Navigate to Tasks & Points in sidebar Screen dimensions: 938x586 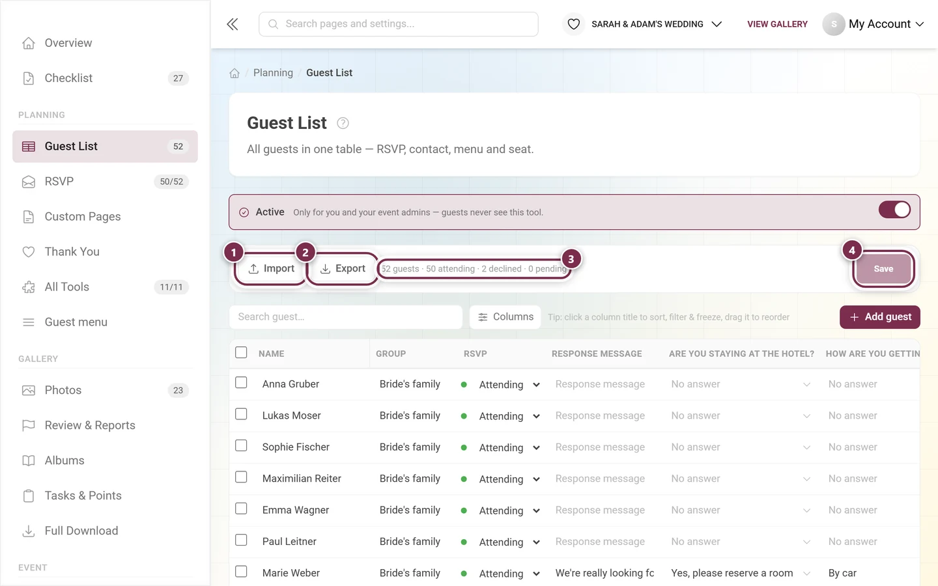(x=105, y=496)
